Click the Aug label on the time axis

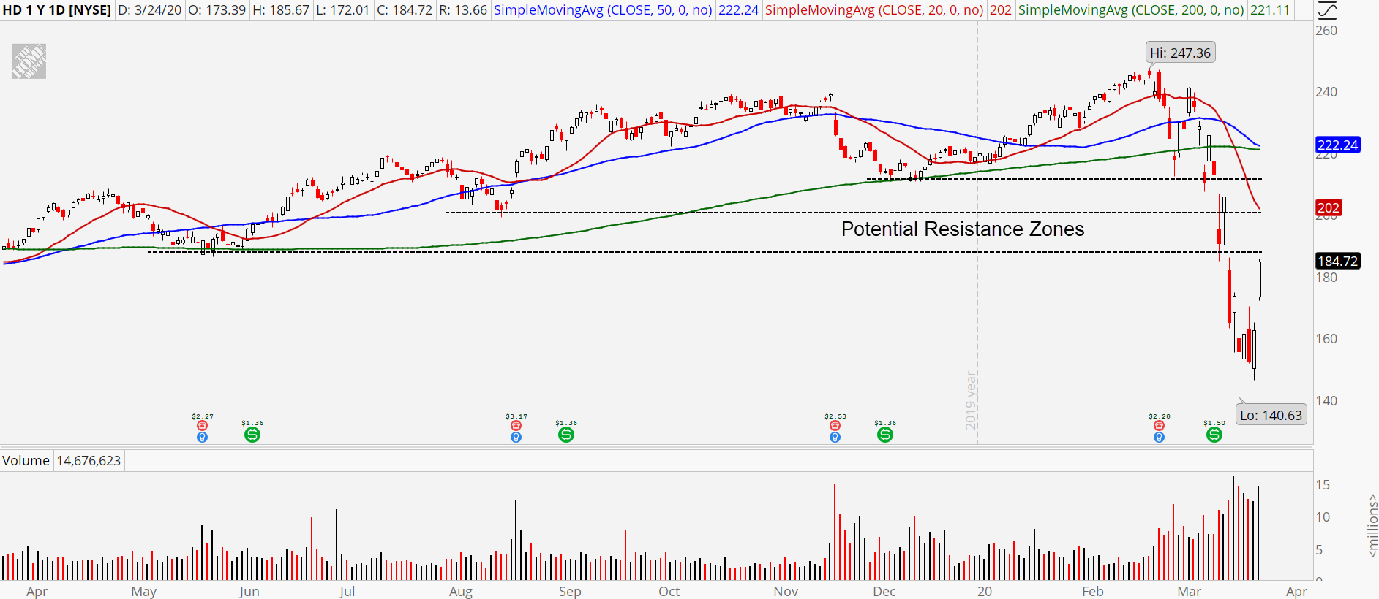coord(461,592)
